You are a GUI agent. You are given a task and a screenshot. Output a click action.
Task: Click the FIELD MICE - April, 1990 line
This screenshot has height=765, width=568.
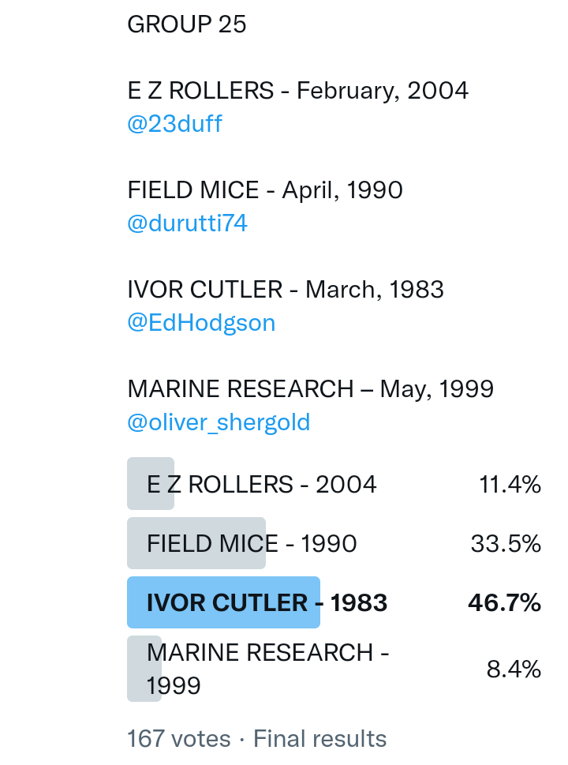[x=265, y=190]
